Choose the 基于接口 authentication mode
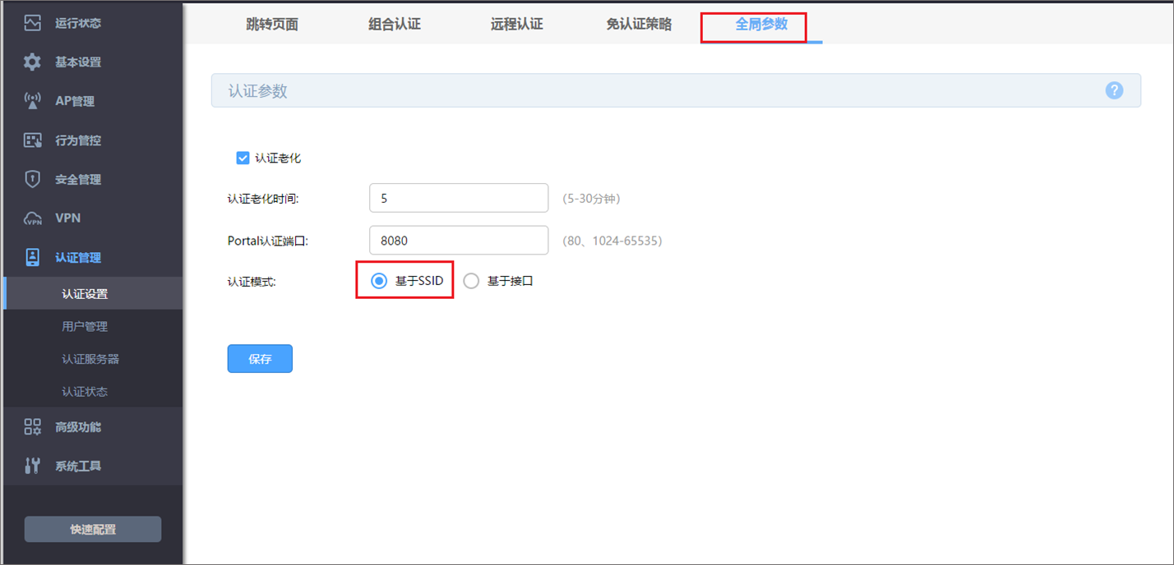The height and width of the screenshot is (565, 1174). (x=471, y=280)
